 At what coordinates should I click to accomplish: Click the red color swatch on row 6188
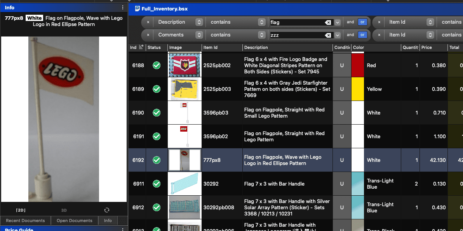(358, 65)
